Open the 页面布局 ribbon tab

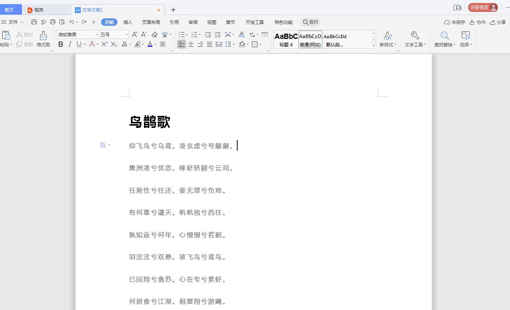point(151,22)
